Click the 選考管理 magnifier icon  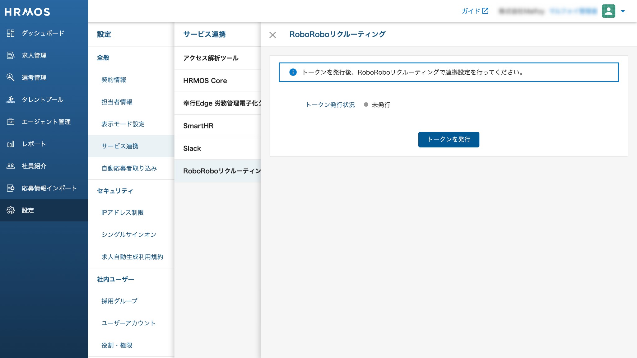[11, 77]
